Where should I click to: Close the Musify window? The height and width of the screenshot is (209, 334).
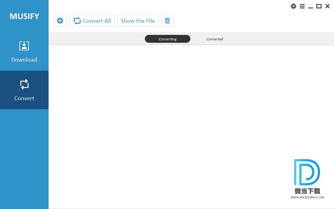point(327,6)
